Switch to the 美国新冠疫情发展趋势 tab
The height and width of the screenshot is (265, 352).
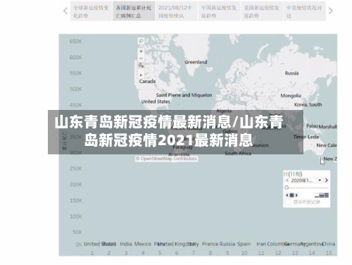pyautogui.click(x=262, y=11)
